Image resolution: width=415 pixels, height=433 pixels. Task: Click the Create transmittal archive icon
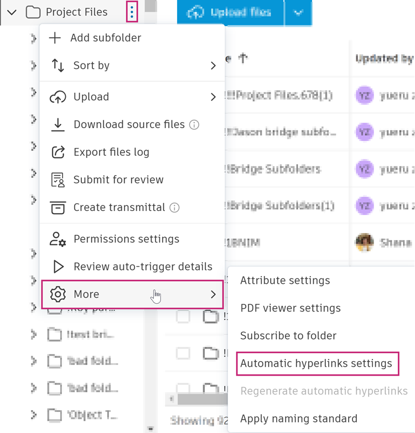point(58,207)
